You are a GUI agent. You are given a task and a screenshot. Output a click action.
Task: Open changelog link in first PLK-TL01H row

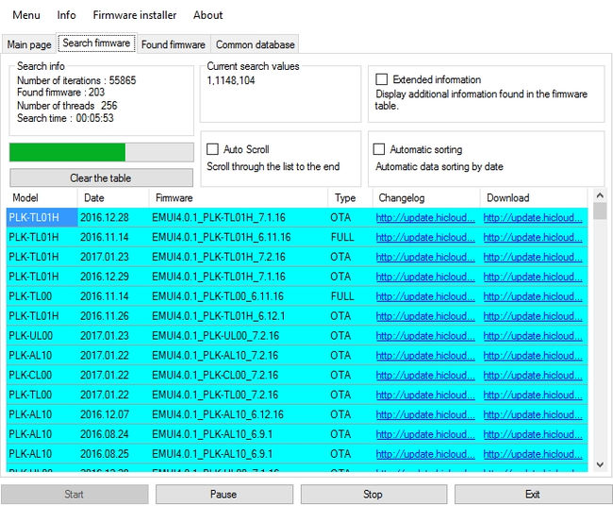425,217
